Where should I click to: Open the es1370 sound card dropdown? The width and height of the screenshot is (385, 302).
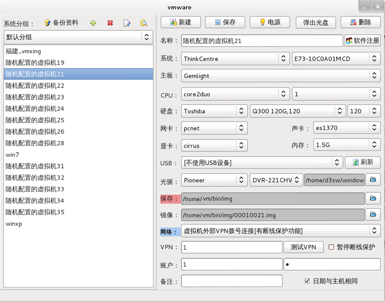point(347,128)
